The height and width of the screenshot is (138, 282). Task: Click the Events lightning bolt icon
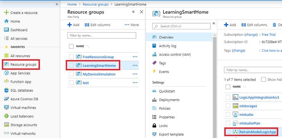154,72
